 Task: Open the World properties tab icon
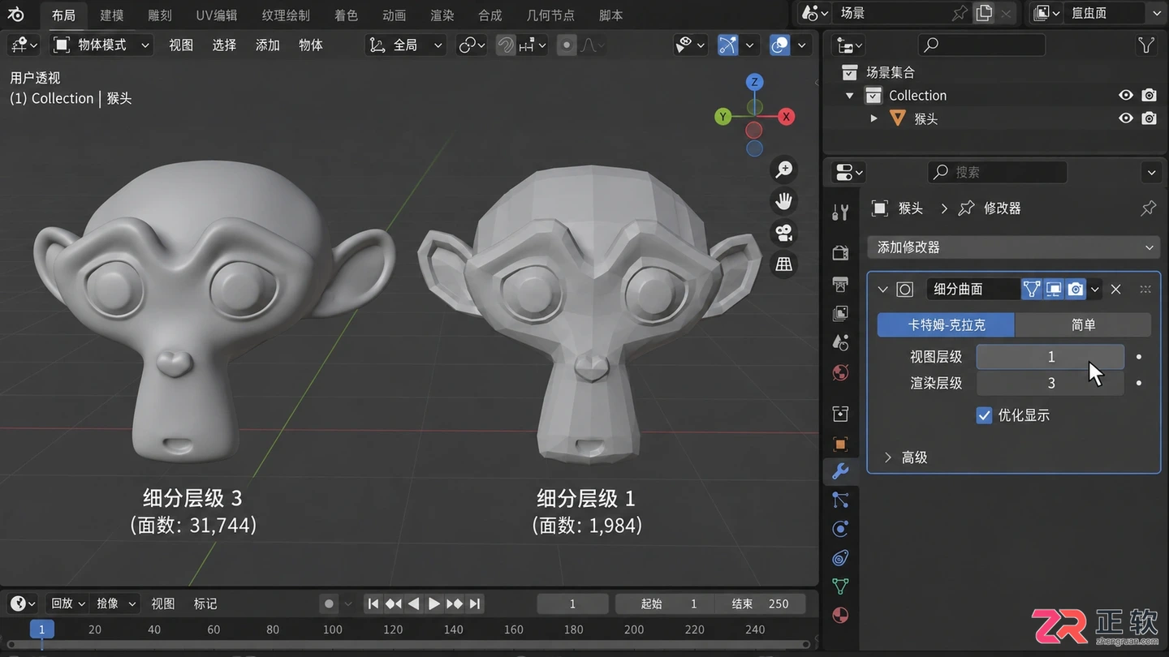(x=840, y=372)
